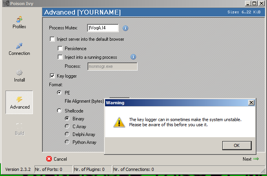
Task: Select the Advanced lightning icon
Action: [x=19, y=100]
